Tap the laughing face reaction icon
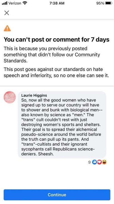 pos(104,162)
